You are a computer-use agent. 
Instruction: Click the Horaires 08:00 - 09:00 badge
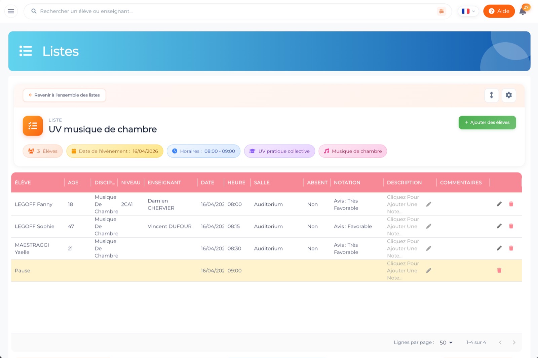click(203, 151)
